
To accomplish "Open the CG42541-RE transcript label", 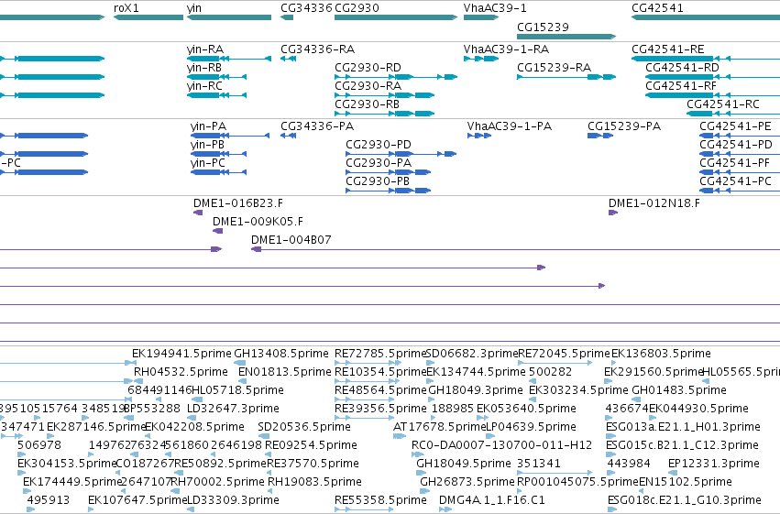I will [x=668, y=49].
